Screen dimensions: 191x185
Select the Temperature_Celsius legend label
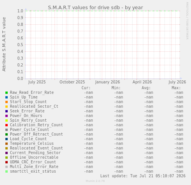pos(32,143)
